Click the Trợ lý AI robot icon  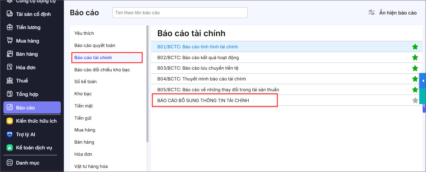pos(10,134)
